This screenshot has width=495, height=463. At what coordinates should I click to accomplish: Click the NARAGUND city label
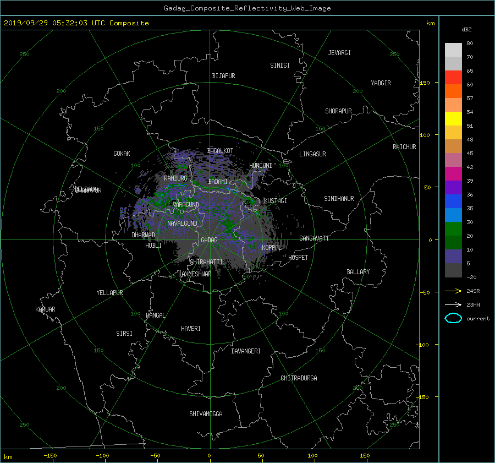pyautogui.click(x=186, y=204)
